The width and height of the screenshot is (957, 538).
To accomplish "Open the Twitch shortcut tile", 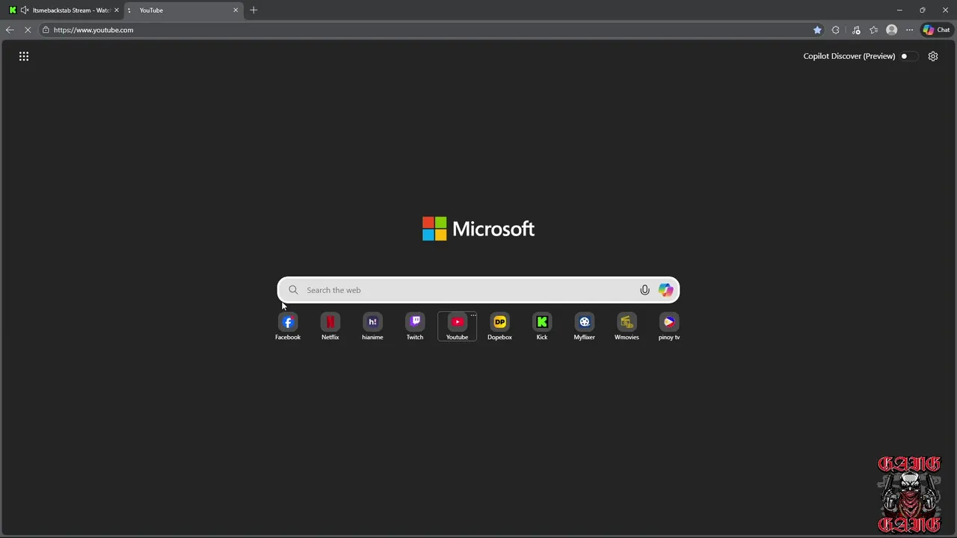I will coord(415,327).
